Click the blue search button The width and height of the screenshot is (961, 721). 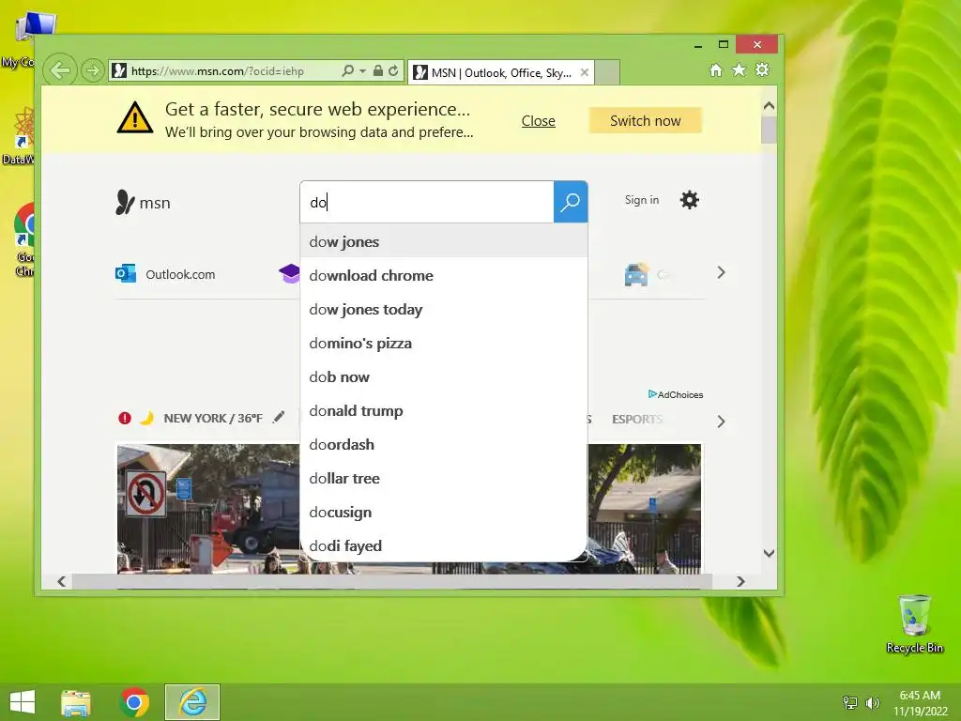coord(571,202)
